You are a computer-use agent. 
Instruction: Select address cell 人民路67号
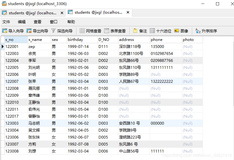coord(134,81)
